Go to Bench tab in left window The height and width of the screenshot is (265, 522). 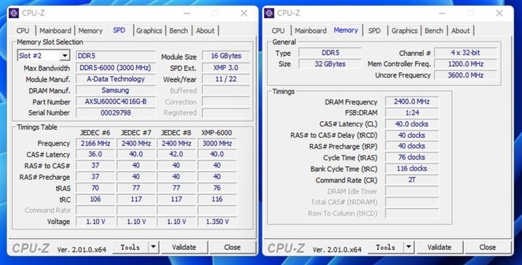point(178,31)
